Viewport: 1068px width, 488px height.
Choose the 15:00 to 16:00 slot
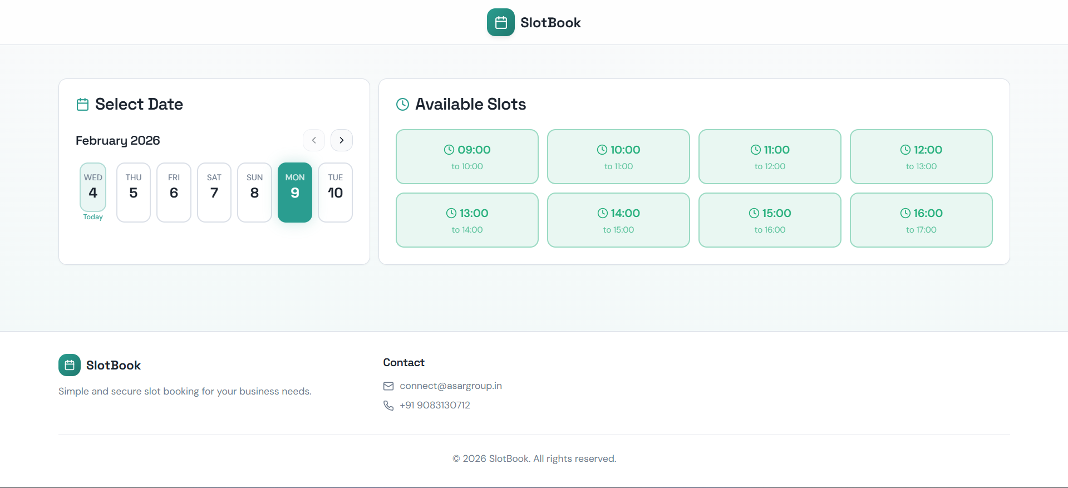(770, 220)
